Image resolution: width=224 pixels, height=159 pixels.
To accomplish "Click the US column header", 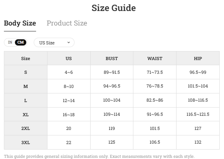I will click(69, 58).
